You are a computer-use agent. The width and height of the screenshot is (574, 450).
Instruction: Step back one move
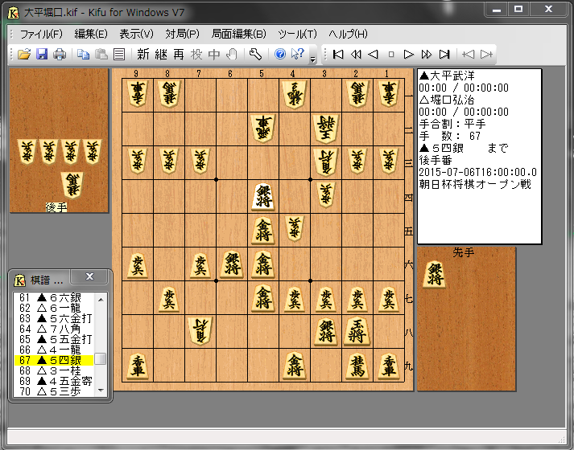coord(373,55)
